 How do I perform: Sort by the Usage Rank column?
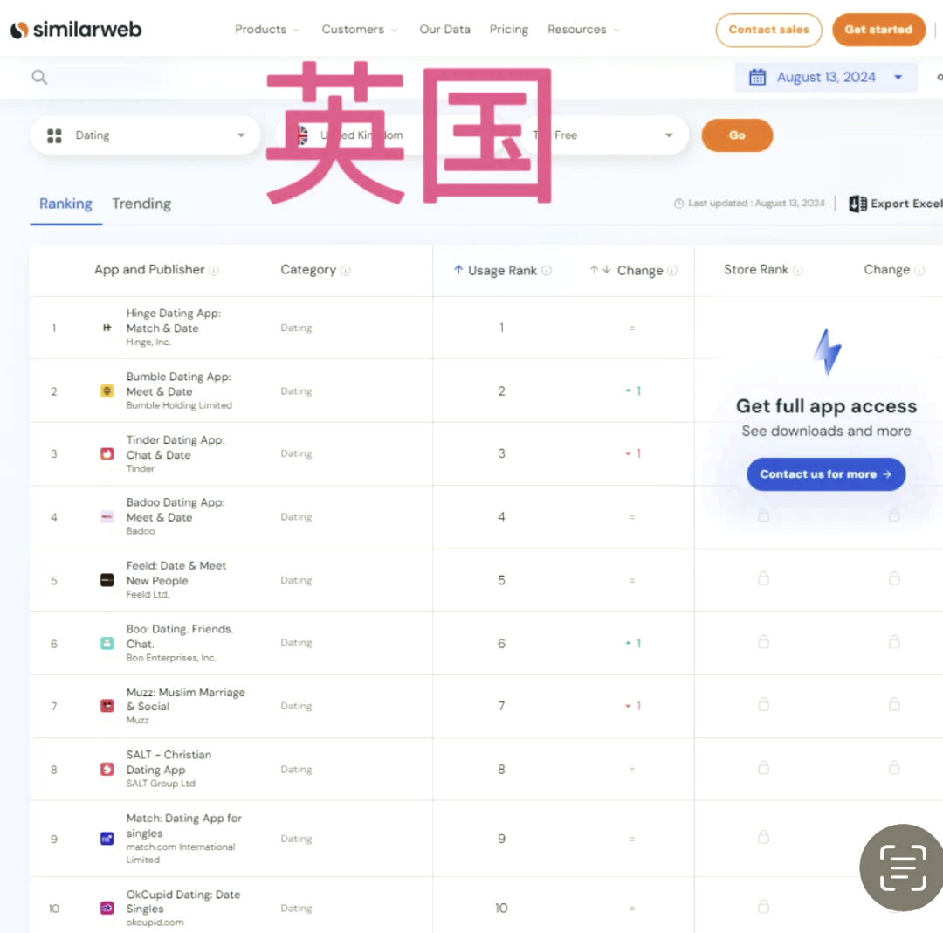(x=501, y=271)
